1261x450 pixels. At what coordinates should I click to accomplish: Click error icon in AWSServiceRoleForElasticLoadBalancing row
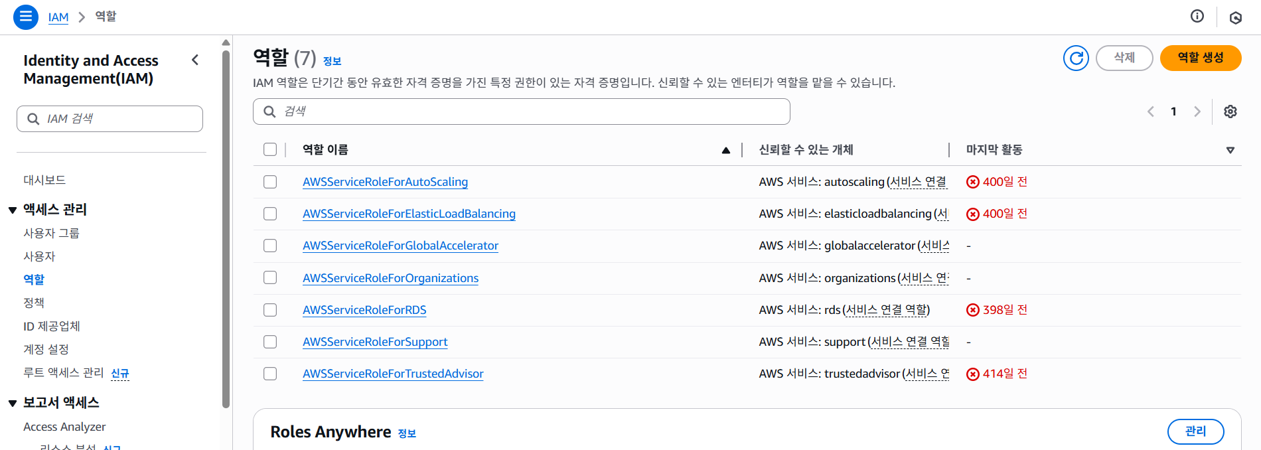[972, 214]
